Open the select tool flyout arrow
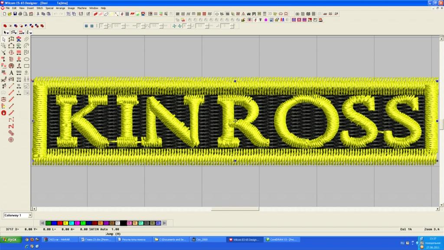Image resolution: width=444 pixels, height=250 pixels. pos(9,33)
